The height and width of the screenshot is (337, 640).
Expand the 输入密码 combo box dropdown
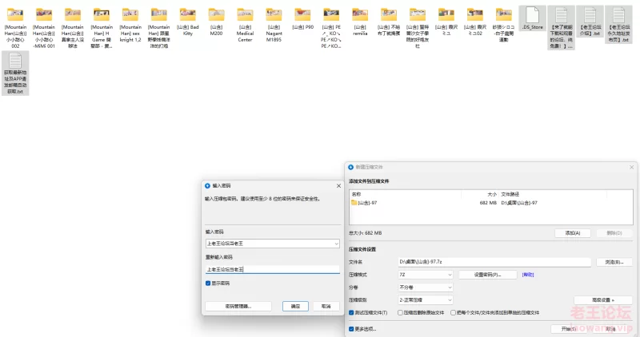point(336,243)
